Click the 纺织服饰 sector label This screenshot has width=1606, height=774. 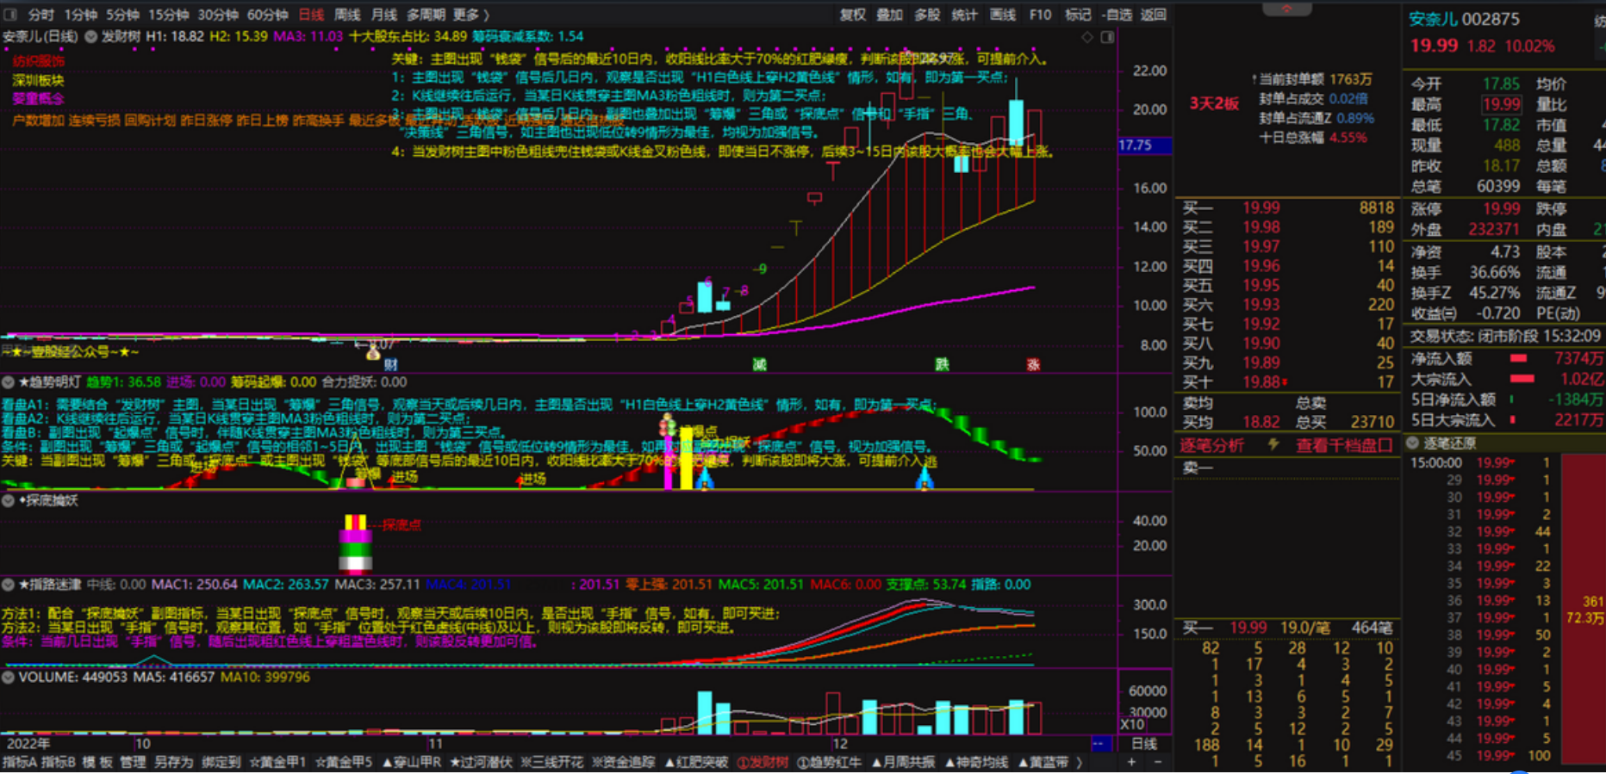38,60
